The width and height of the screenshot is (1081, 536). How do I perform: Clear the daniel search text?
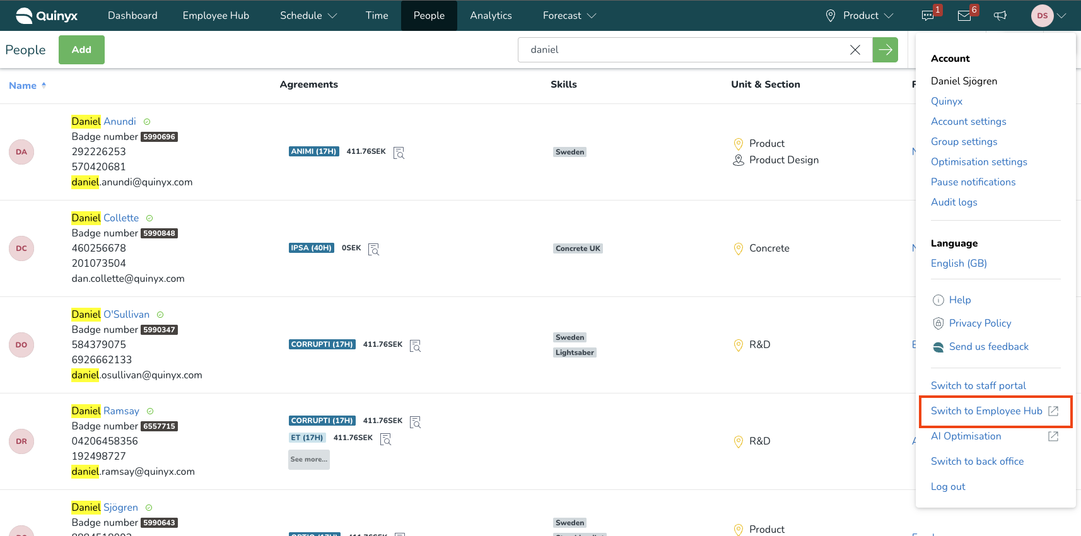tap(855, 50)
